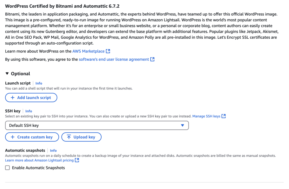Click Manage SSH keys link
289x189 pixels.
pyautogui.click(x=206, y=116)
